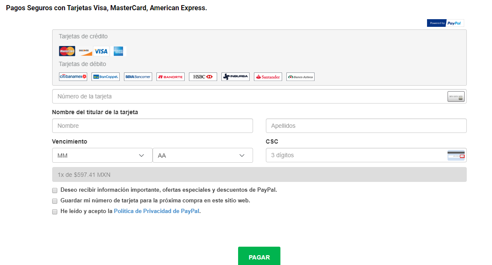Viewport: 492px width, 265px height.
Task: Click the Powered by PayPal badge
Action: coord(445,23)
